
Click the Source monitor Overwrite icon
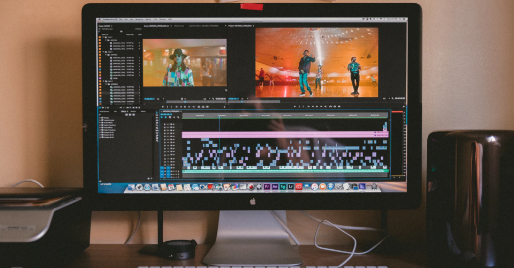[x=203, y=107]
